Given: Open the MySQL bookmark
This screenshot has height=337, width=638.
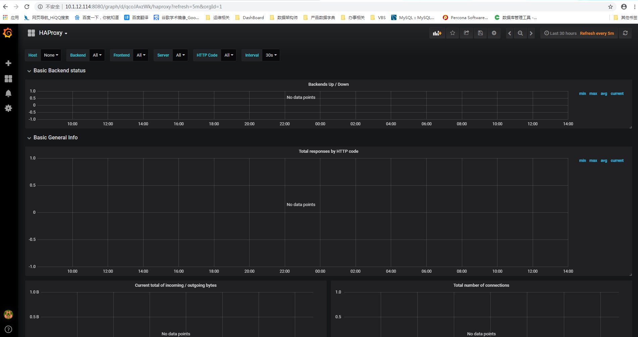Looking at the screenshot, I should pos(413,17).
